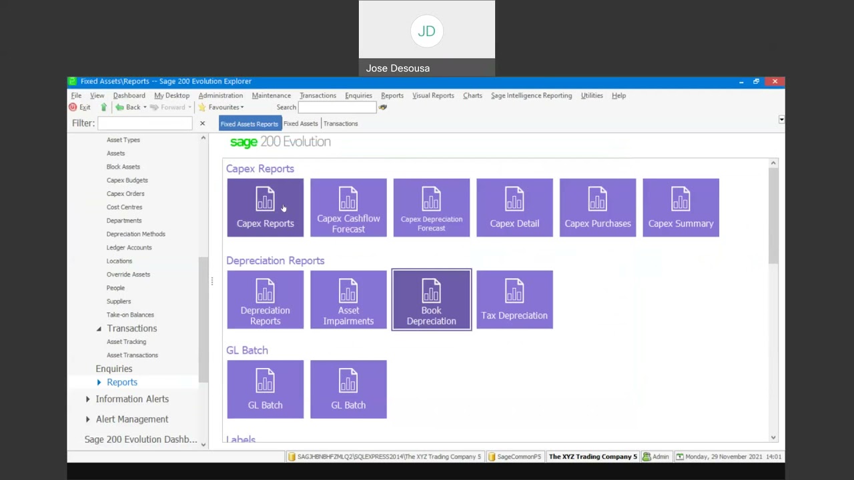The height and width of the screenshot is (480, 854).
Task: Open the Tax Depreciation tile
Action: 514,299
